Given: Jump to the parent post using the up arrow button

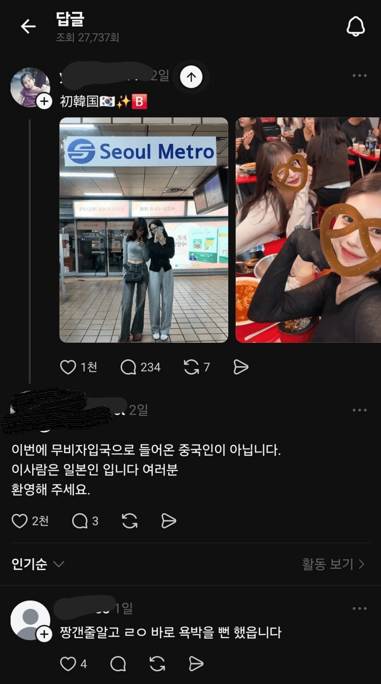Looking at the screenshot, I should 191,77.
